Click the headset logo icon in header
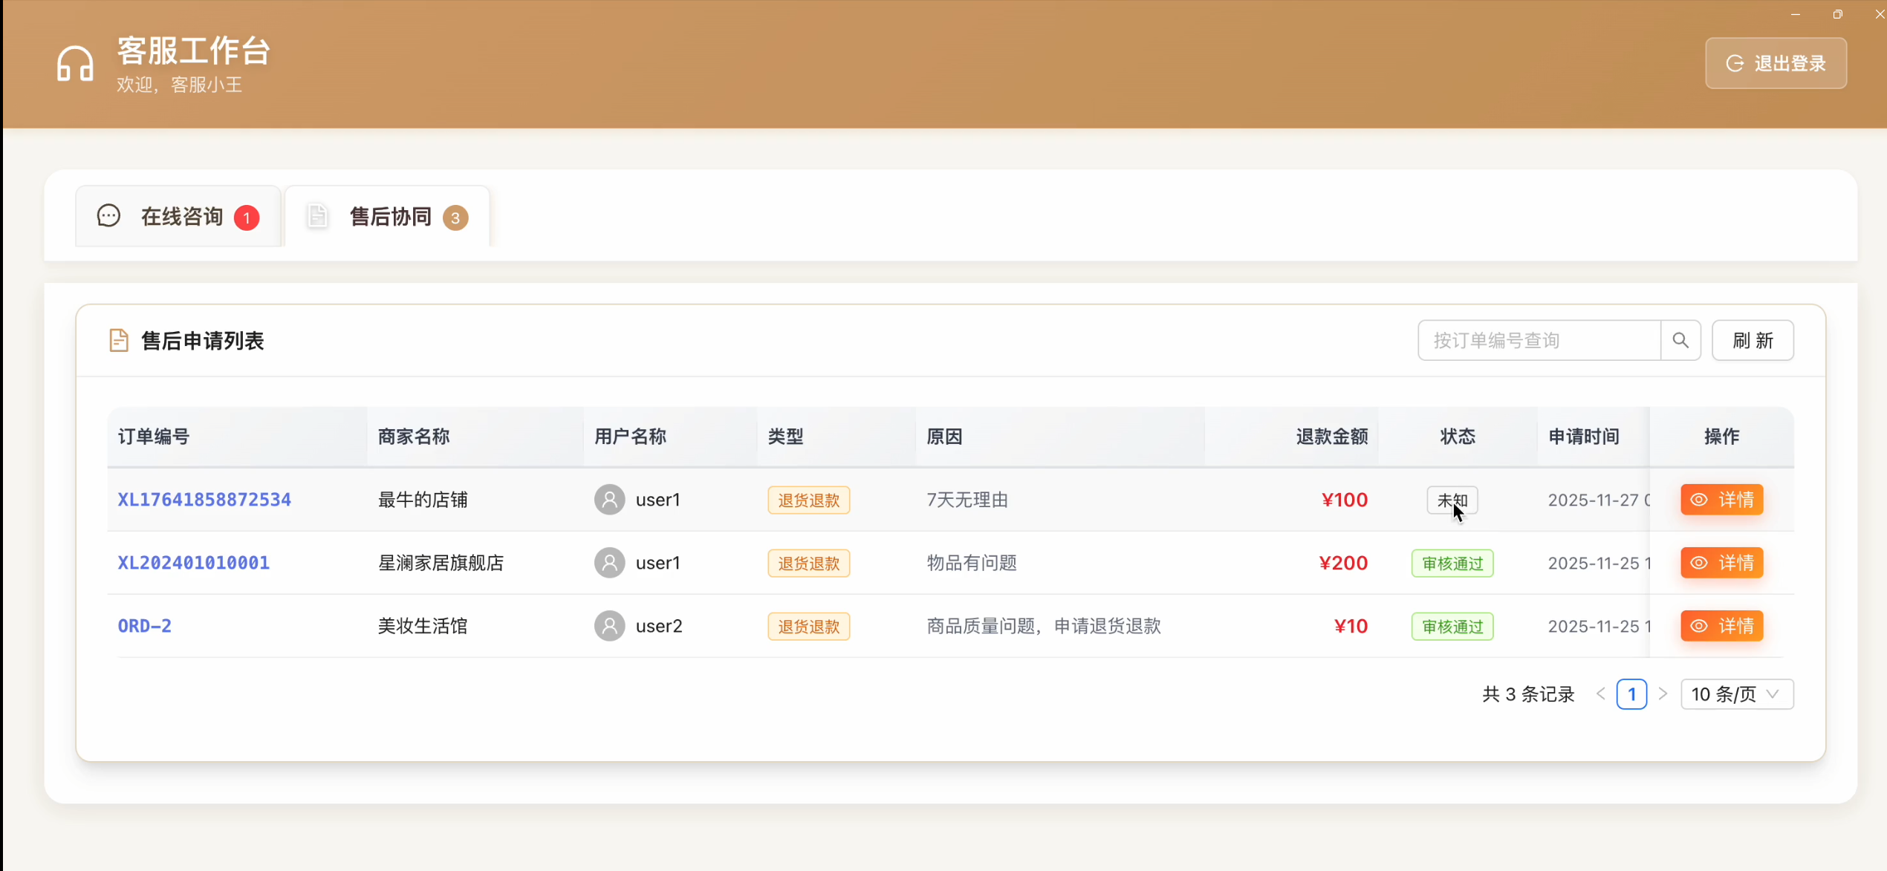The height and width of the screenshot is (871, 1887). (75, 63)
